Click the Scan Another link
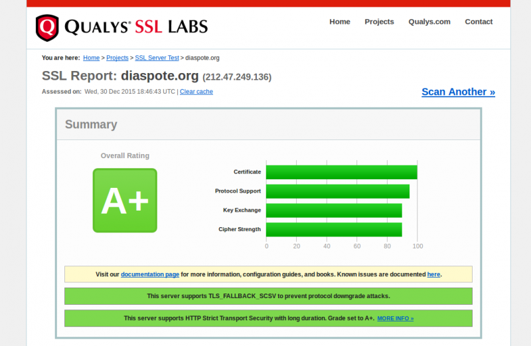The image size is (531, 346). (x=458, y=92)
